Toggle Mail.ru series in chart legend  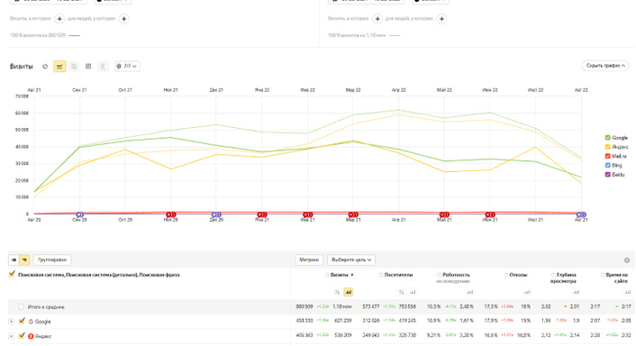point(607,156)
